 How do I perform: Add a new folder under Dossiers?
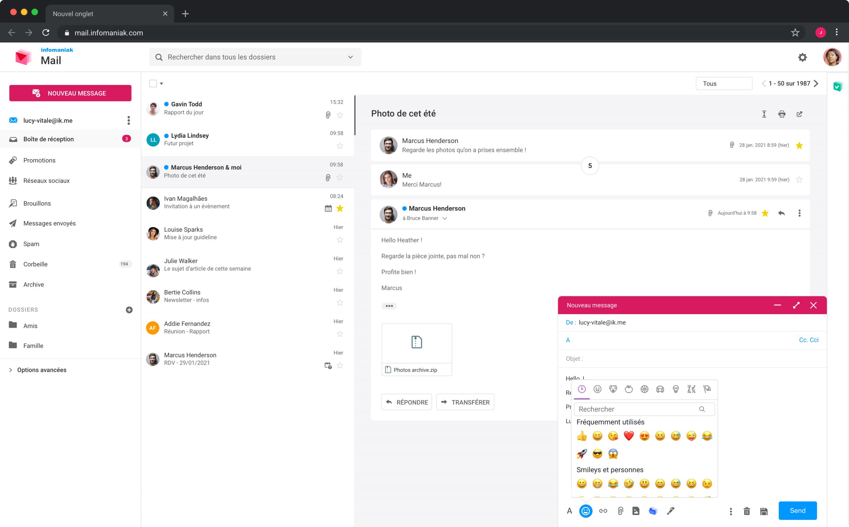coord(129,310)
